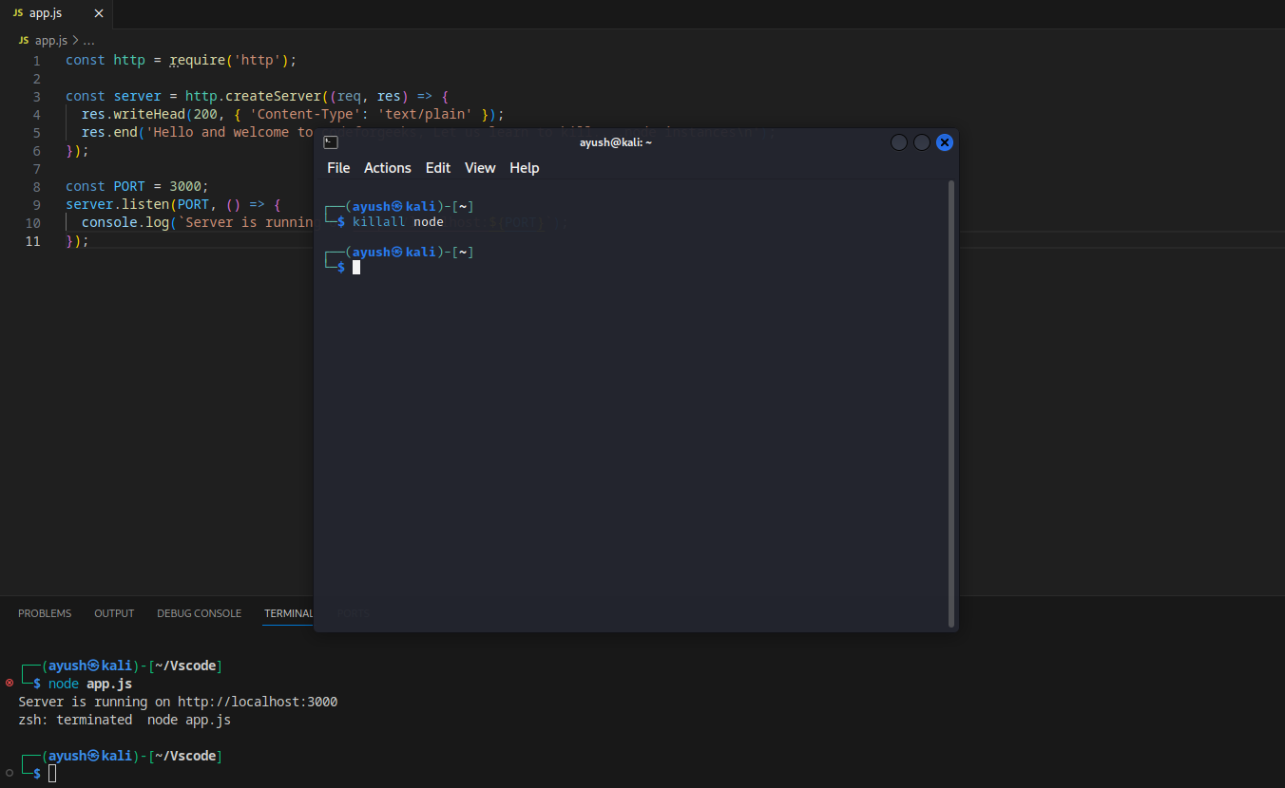Viewport: 1285px width, 788px height.
Task: Click the cursor at VS Code terminal prompt
Action: coord(52,773)
